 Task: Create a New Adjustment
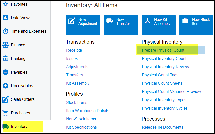[x=83, y=25]
